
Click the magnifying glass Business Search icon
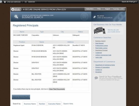coord(16,17)
